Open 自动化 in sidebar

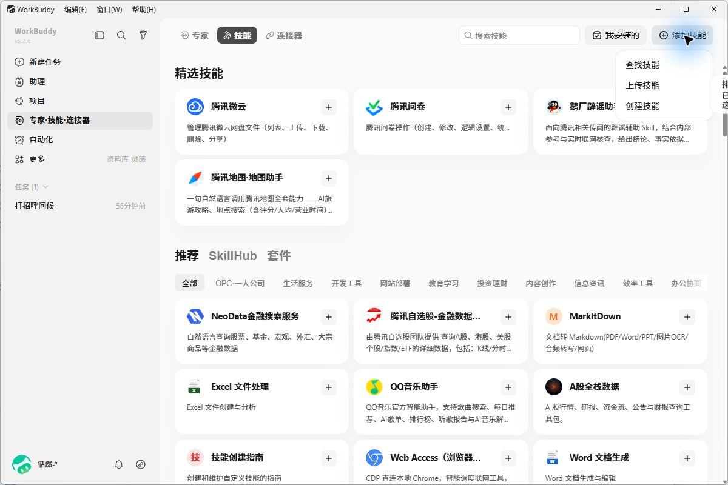coord(80,139)
